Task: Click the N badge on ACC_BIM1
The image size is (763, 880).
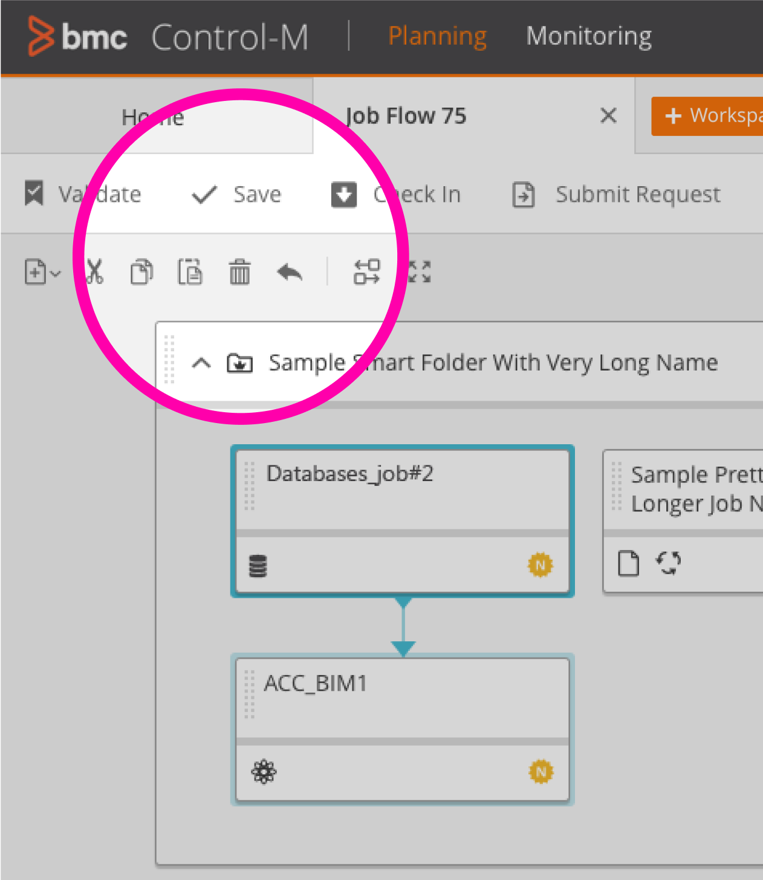Action: 541,772
